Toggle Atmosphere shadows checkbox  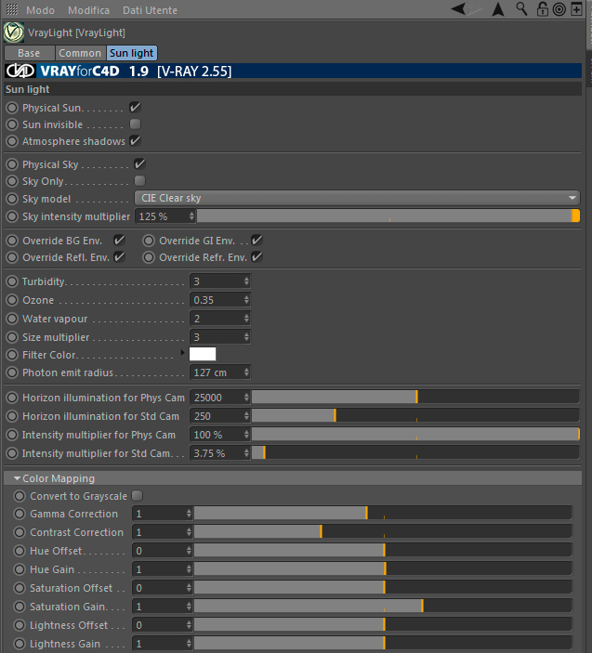tap(135, 141)
